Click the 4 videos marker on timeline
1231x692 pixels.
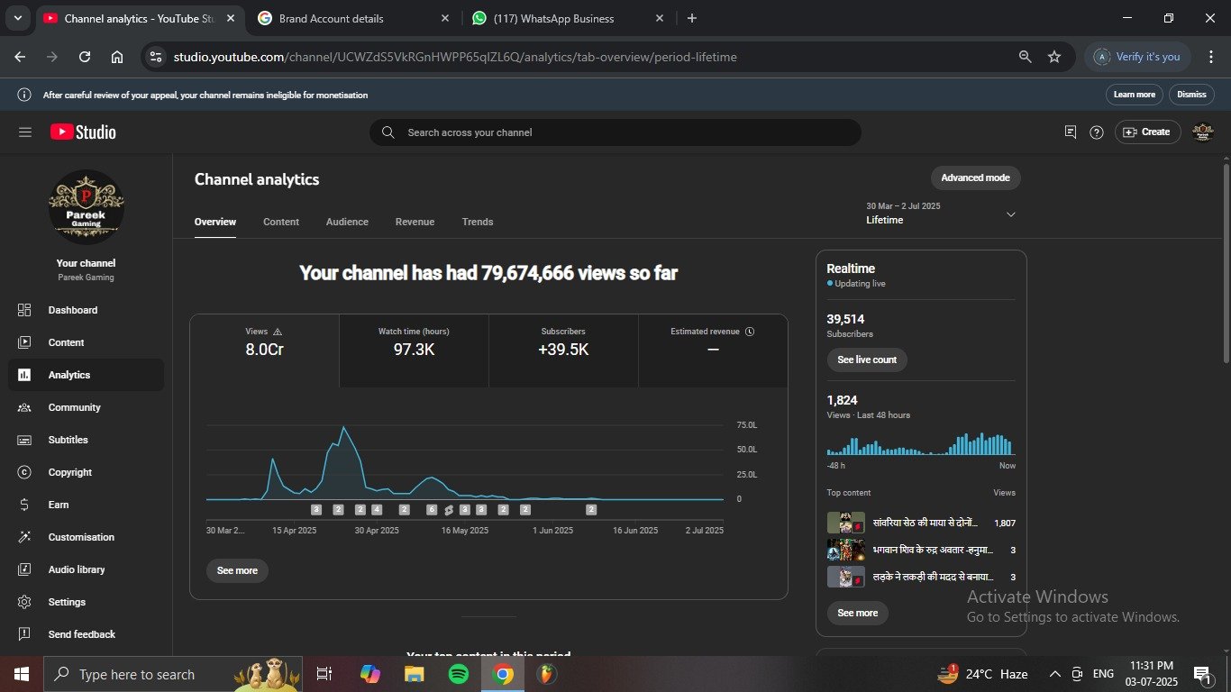377,510
